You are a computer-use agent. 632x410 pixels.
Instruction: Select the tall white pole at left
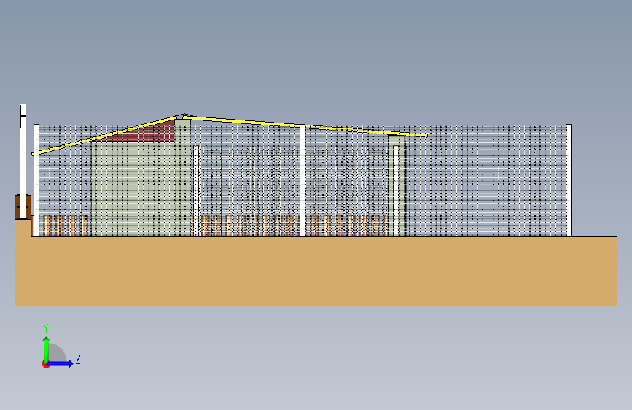(23, 161)
